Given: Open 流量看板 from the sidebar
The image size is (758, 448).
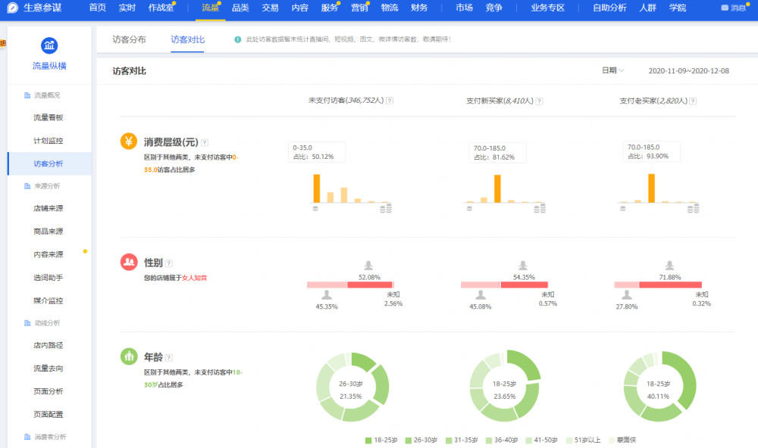Looking at the screenshot, I should click(x=49, y=117).
